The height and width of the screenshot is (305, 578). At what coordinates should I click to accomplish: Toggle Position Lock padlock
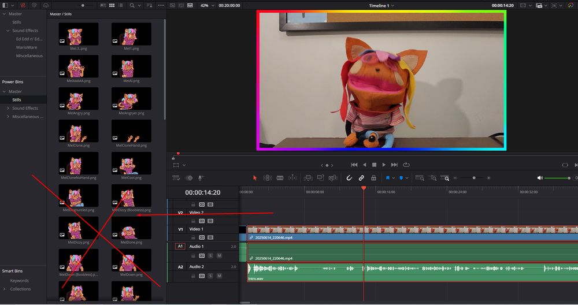click(373, 178)
